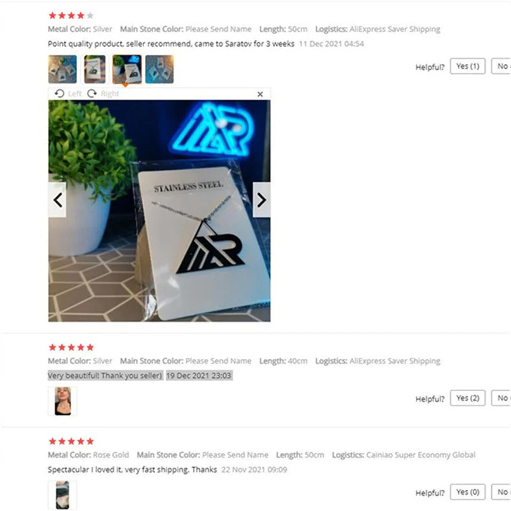Click the four-star rating of first review
This screenshot has height=511, width=511.
[x=71, y=15]
